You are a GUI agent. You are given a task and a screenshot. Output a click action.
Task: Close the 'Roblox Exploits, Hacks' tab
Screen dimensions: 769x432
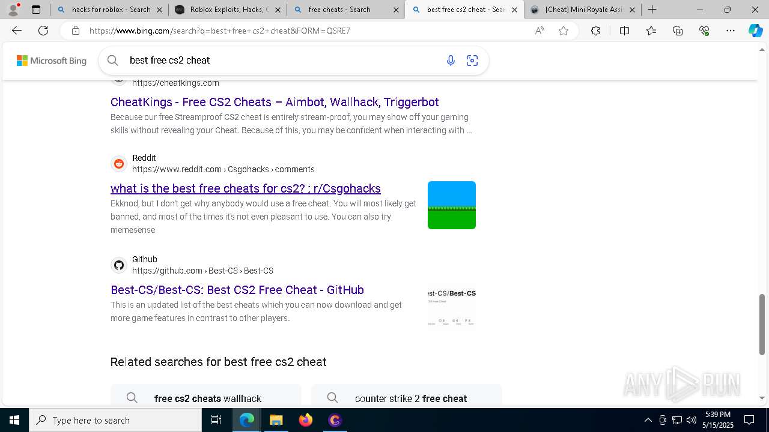pos(277,10)
